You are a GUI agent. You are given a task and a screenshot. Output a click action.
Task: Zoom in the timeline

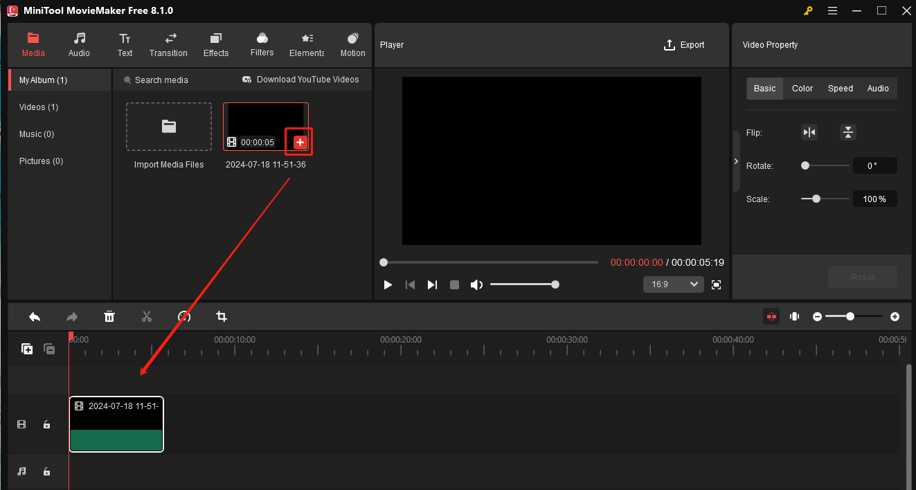click(x=895, y=316)
